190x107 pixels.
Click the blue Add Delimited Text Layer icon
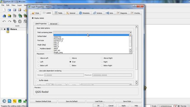point(9,101)
